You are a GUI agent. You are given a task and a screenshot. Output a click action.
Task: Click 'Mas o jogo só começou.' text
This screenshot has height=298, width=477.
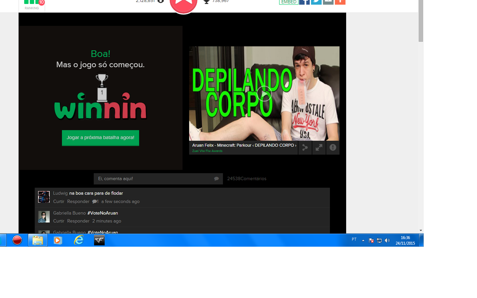point(101,65)
